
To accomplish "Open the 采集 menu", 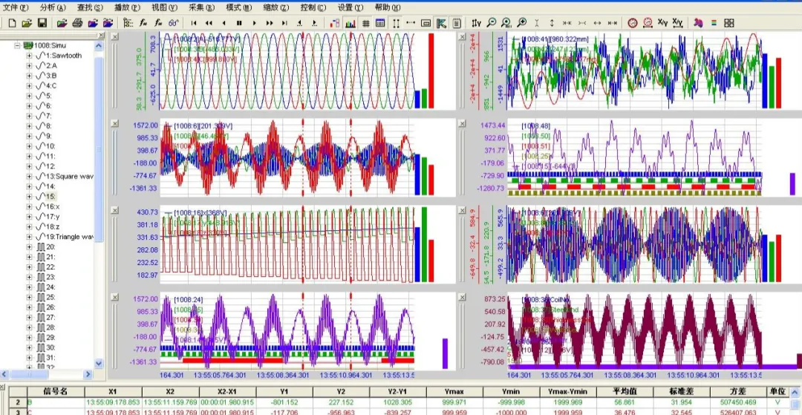I will click(201, 7).
